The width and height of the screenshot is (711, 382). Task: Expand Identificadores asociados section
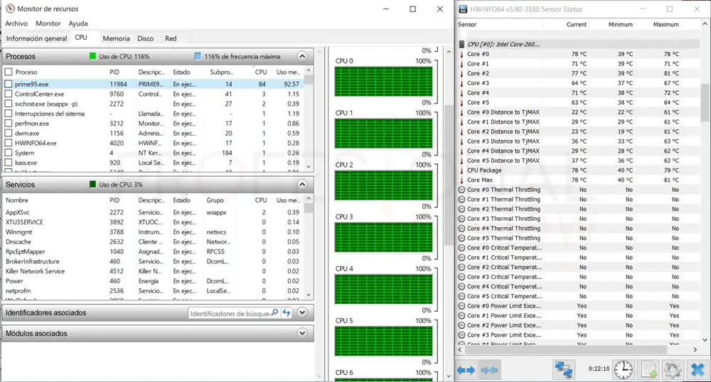coord(302,312)
